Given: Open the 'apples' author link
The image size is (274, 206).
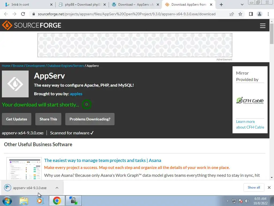Looking at the screenshot, I should [76, 94].
